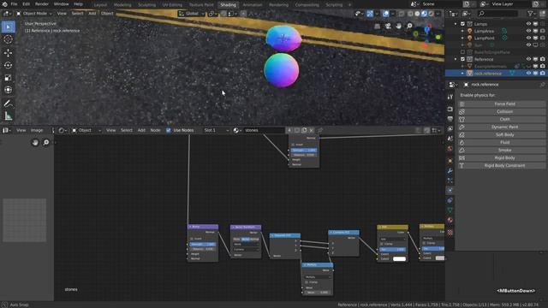The height and width of the screenshot is (308, 548).
Task: Enable Cloth physics
Action: point(502,120)
